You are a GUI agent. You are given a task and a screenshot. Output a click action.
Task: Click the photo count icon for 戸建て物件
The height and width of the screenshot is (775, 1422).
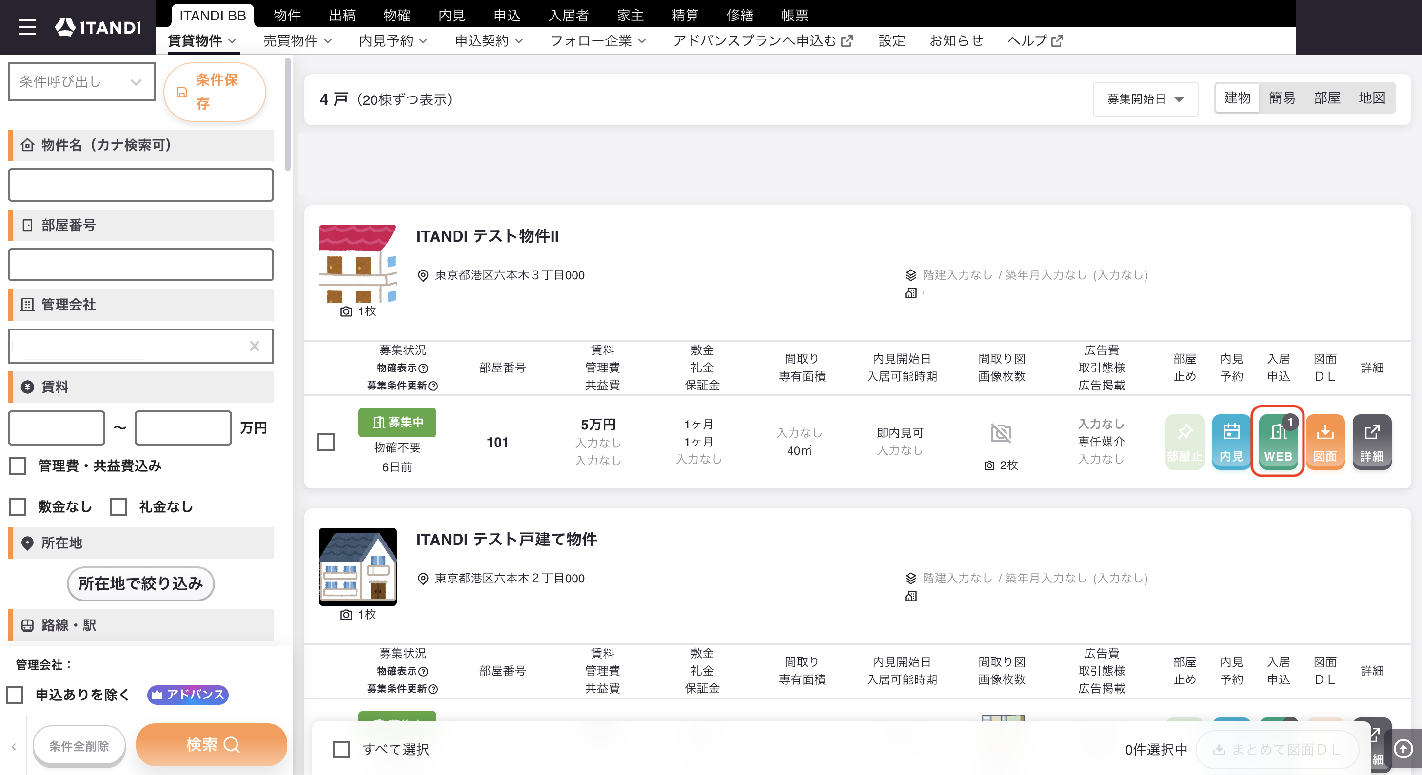[x=346, y=614]
